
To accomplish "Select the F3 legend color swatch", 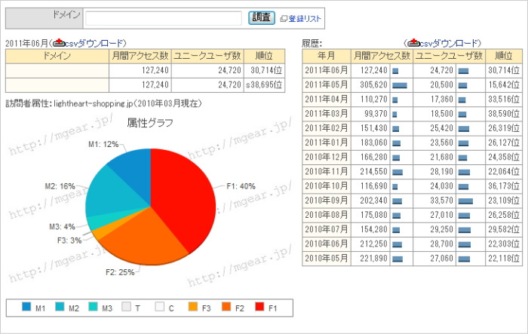I will pyautogui.click(x=193, y=306).
